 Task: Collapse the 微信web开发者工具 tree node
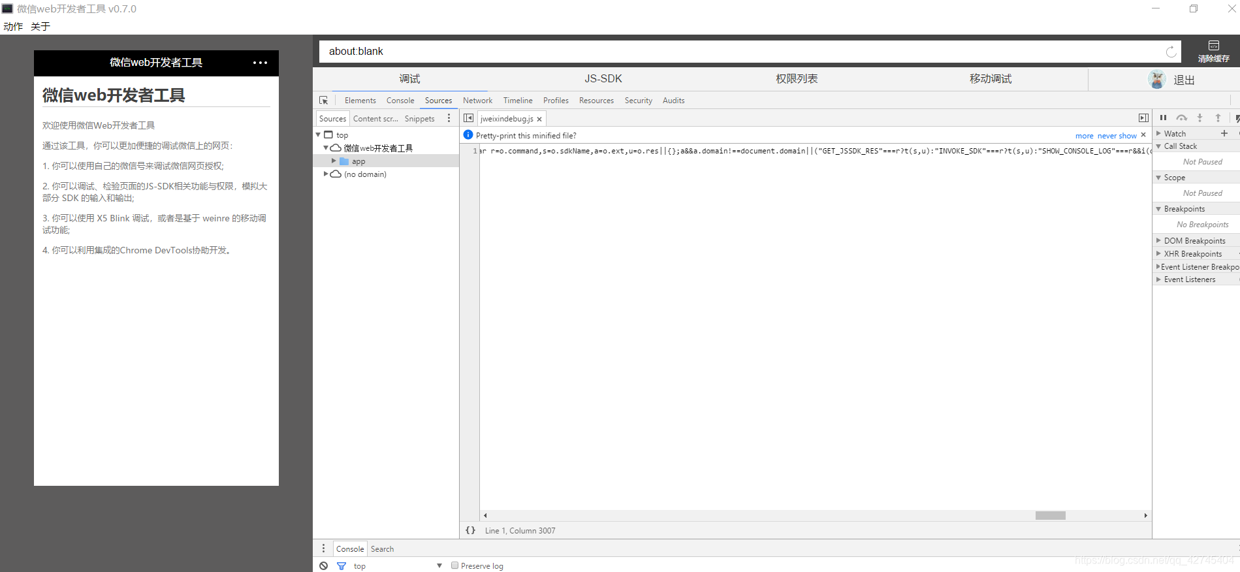click(x=326, y=148)
